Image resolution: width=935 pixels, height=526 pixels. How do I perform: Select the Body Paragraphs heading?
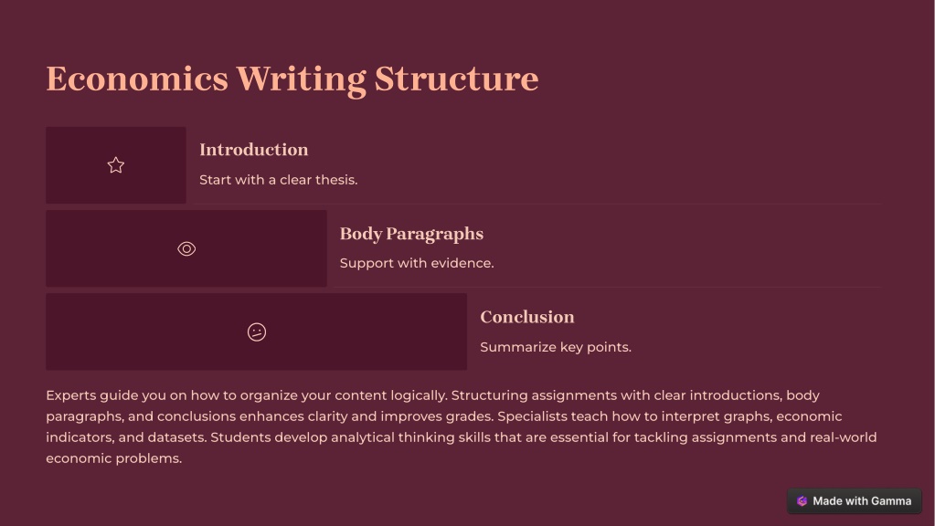pos(411,234)
